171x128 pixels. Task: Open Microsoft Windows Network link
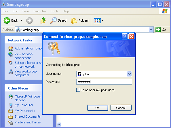click(x=28, y=98)
